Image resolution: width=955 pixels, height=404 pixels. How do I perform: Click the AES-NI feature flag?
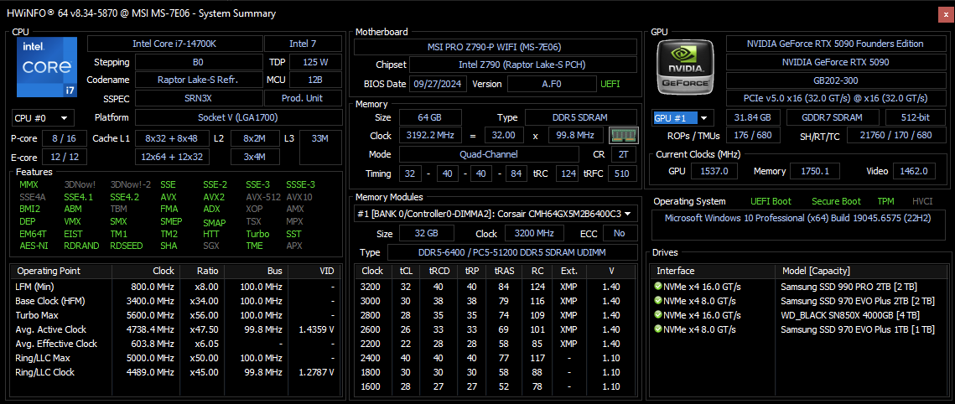click(x=34, y=246)
